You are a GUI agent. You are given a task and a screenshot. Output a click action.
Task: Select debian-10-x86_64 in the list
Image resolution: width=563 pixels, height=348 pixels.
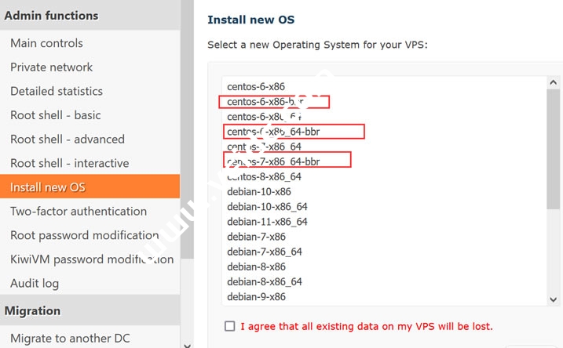267,207
